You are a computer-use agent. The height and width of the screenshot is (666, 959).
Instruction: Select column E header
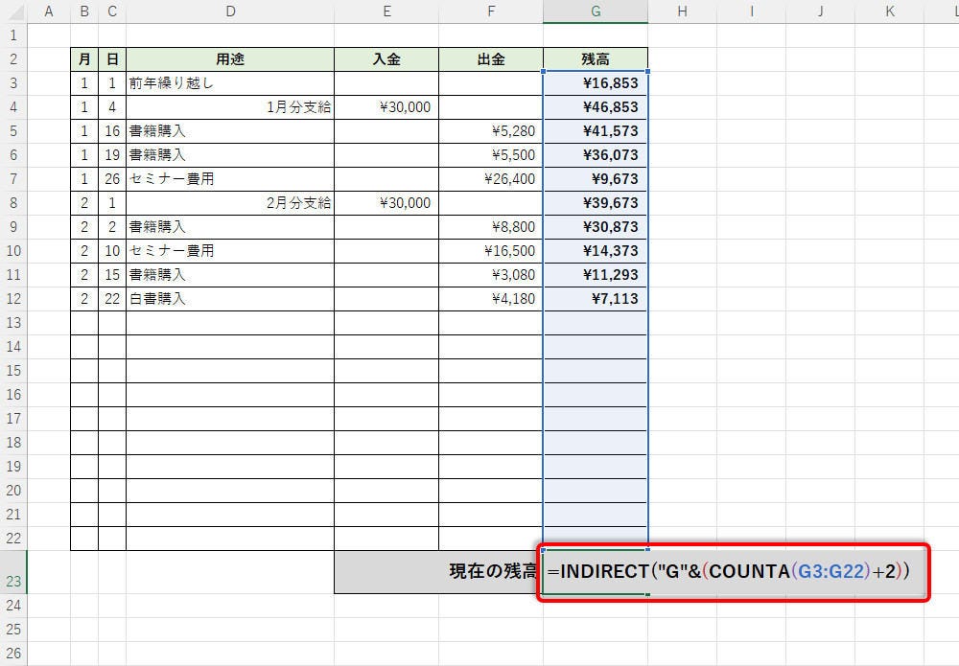(386, 11)
